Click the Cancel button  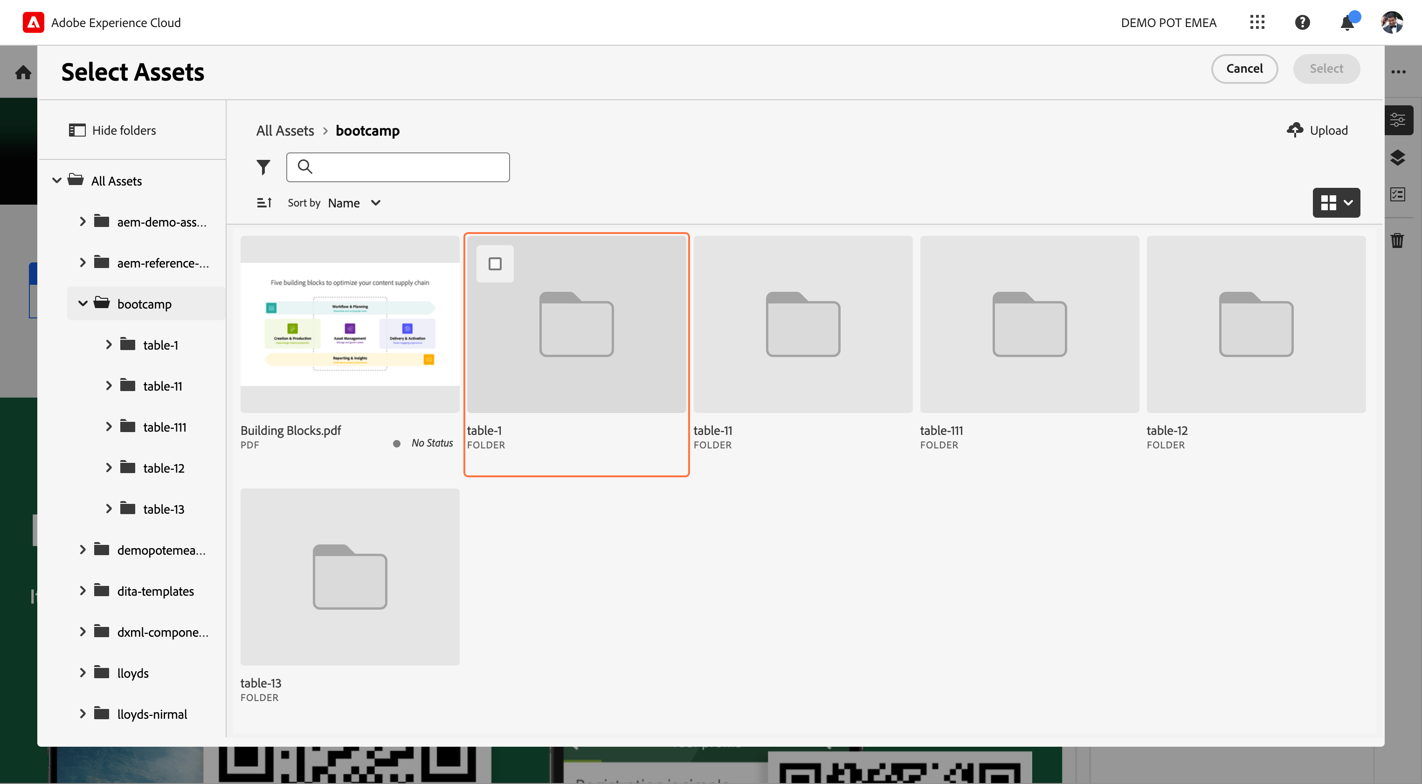(x=1244, y=69)
